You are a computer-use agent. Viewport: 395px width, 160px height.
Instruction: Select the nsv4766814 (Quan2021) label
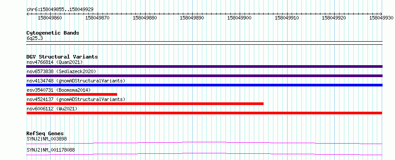tap(55, 62)
